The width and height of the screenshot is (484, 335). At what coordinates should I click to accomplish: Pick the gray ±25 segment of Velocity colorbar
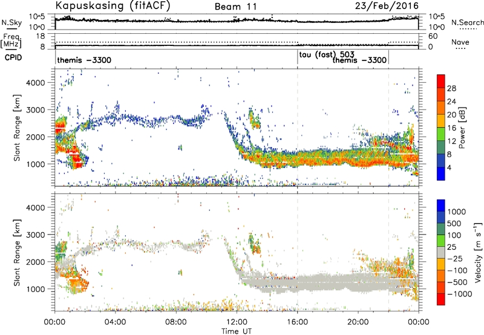(441, 252)
